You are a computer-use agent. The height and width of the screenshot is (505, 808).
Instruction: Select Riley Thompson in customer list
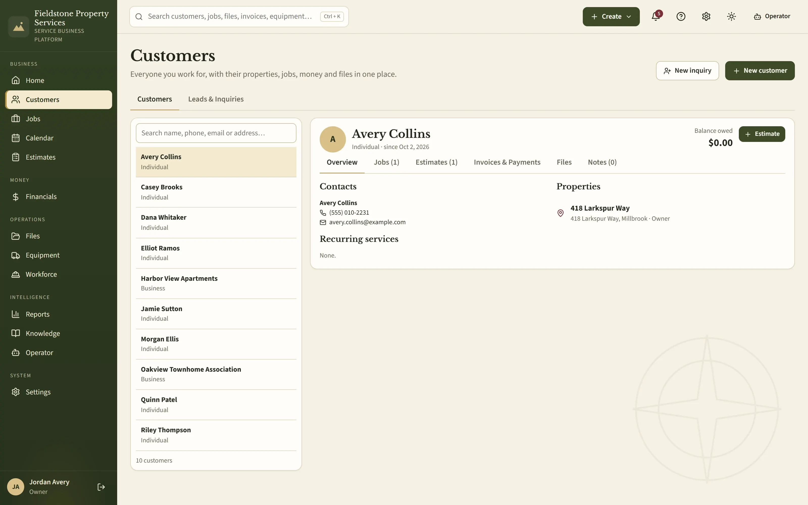(x=216, y=435)
